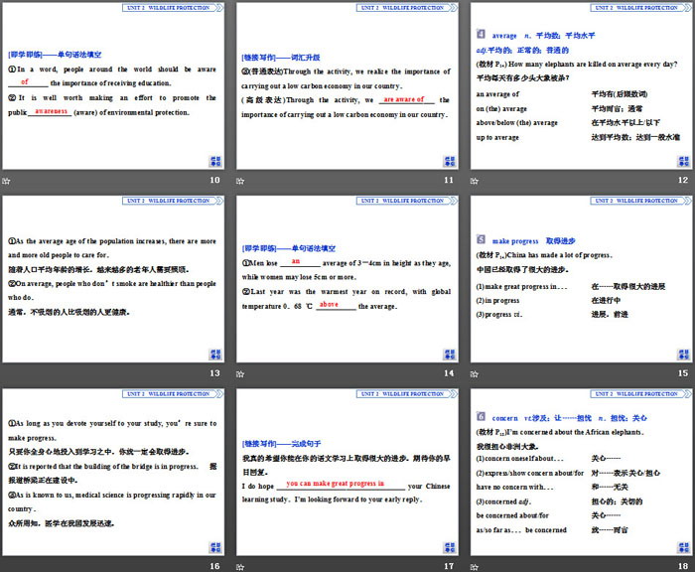Click the 'UNIT 2 WILDLIFE PROTECTION' banner on slide 10

pyautogui.click(x=173, y=8)
